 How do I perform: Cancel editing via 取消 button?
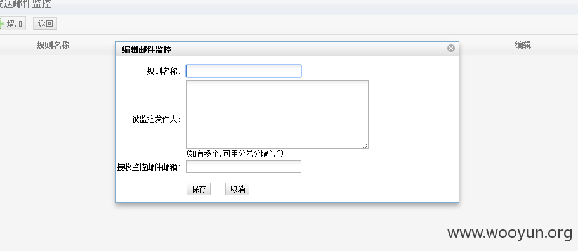(x=237, y=189)
